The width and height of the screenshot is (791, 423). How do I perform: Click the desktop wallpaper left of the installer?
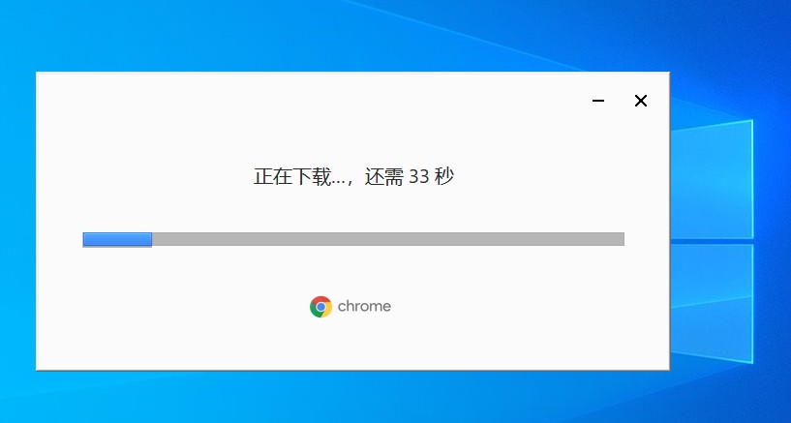[17, 222]
